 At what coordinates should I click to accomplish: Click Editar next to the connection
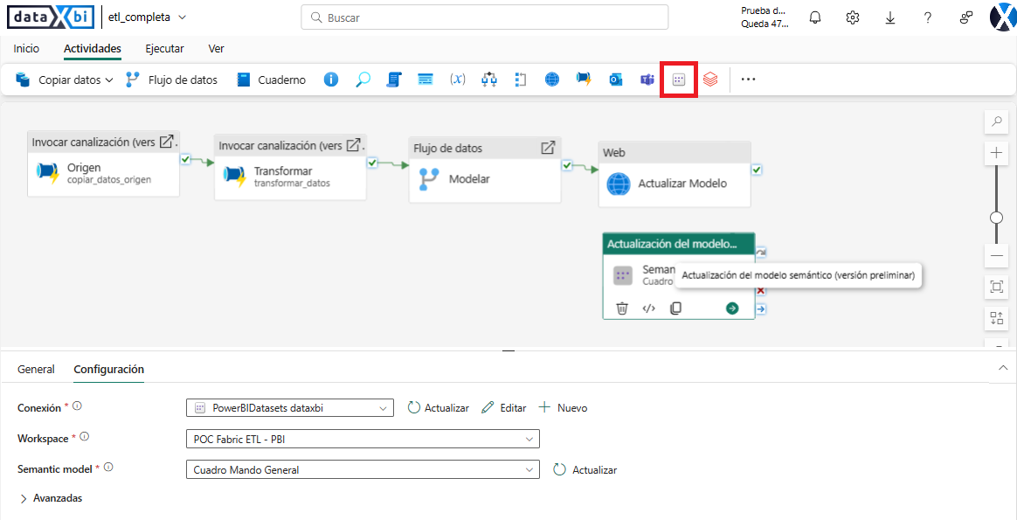[505, 407]
